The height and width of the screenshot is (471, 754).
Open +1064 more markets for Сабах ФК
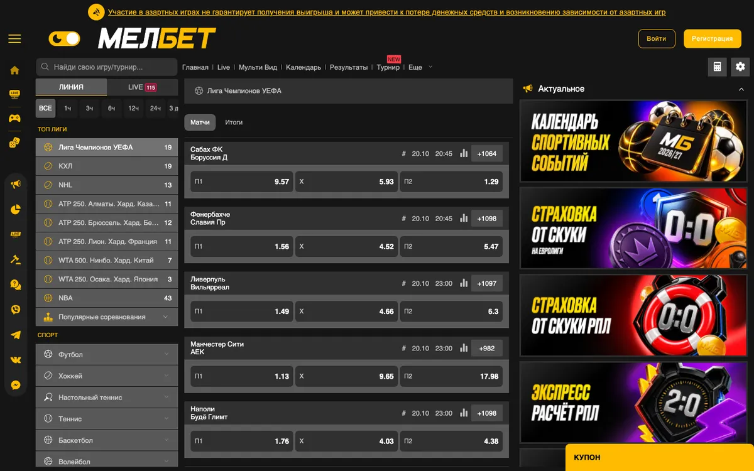pos(487,154)
